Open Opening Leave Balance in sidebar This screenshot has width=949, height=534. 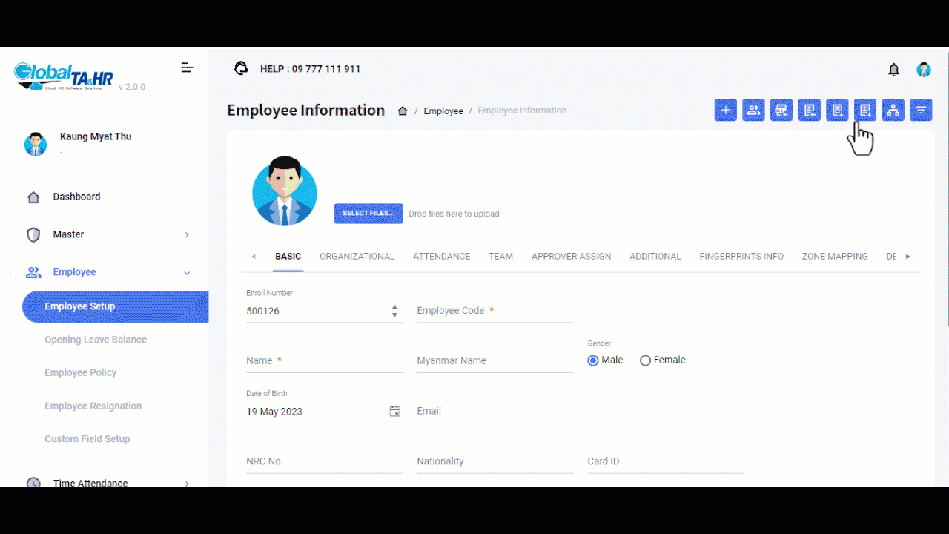click(96, 340)
